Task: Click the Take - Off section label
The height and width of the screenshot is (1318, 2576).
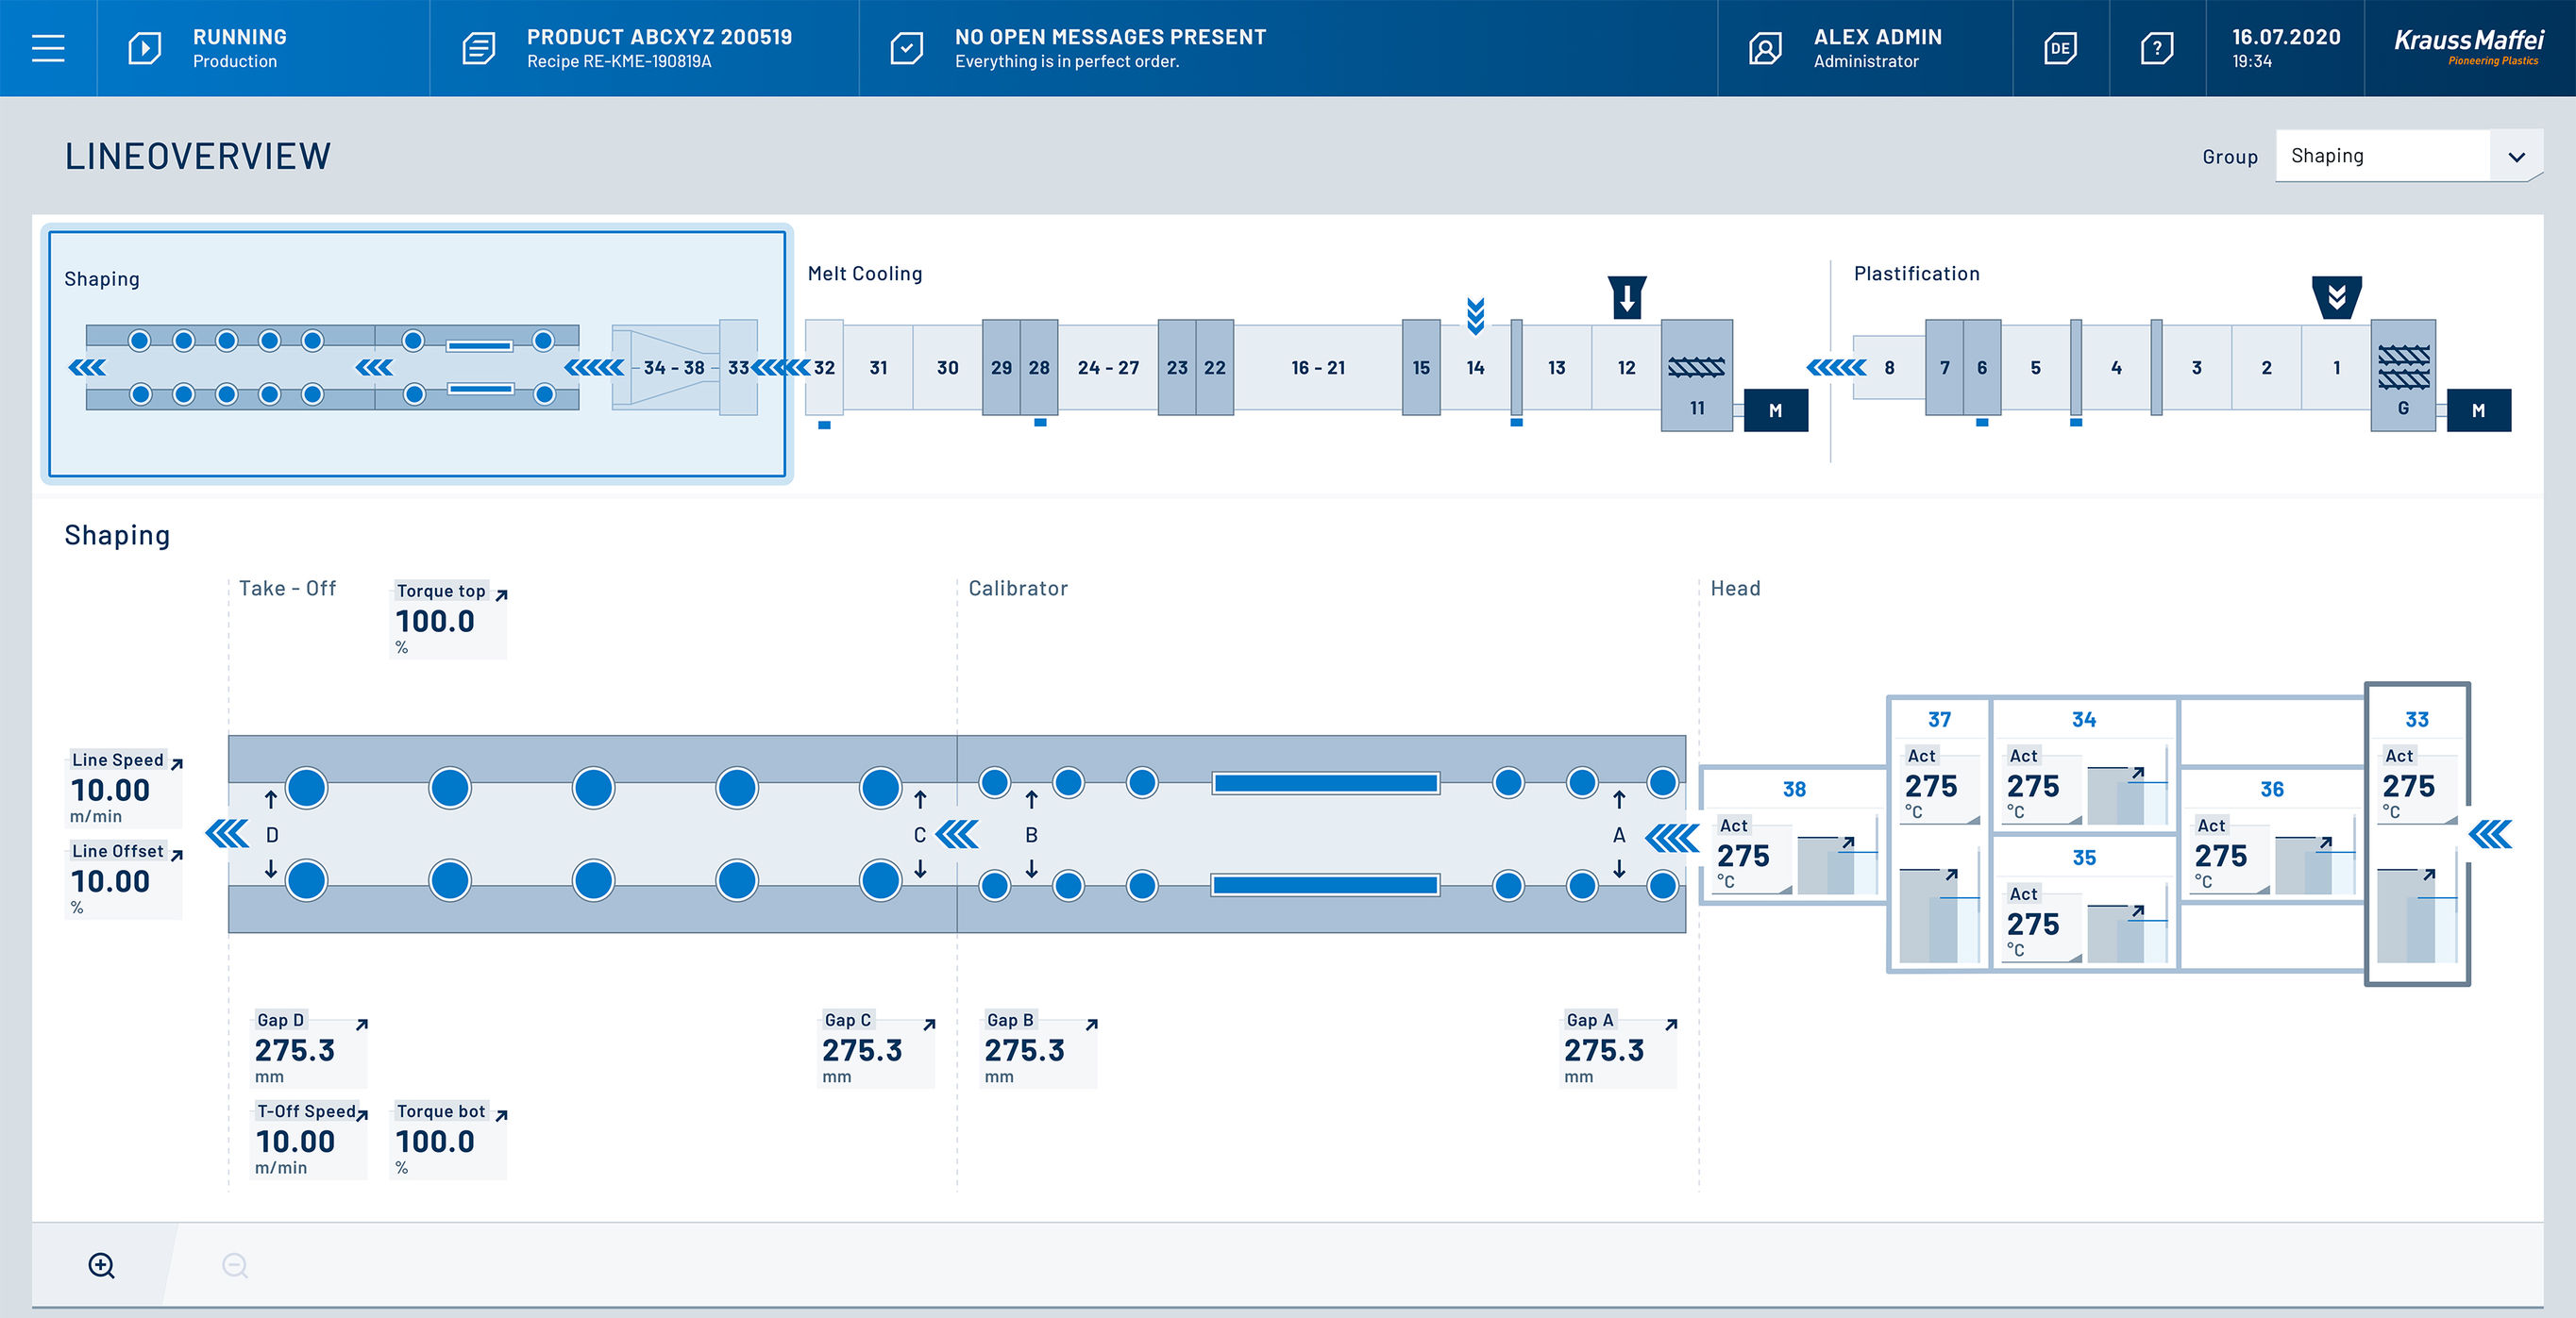Action: tap(287, 589)
